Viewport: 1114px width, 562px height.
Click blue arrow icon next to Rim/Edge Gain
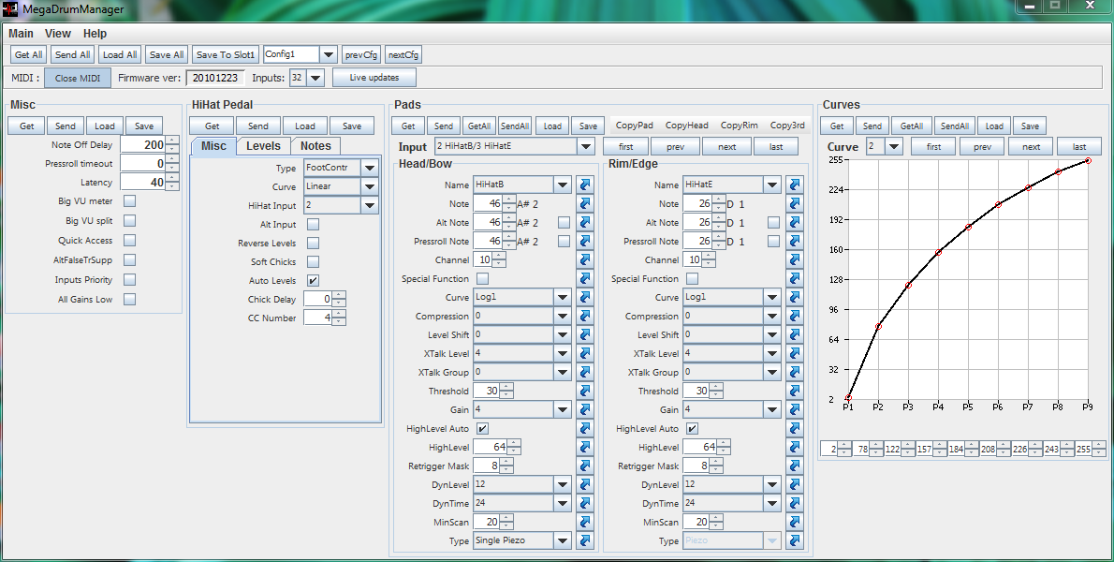click(795, 409)
